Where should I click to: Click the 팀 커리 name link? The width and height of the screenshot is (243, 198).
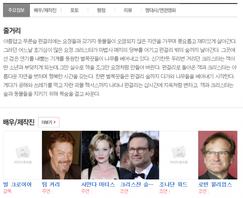(x=51, y=184)
